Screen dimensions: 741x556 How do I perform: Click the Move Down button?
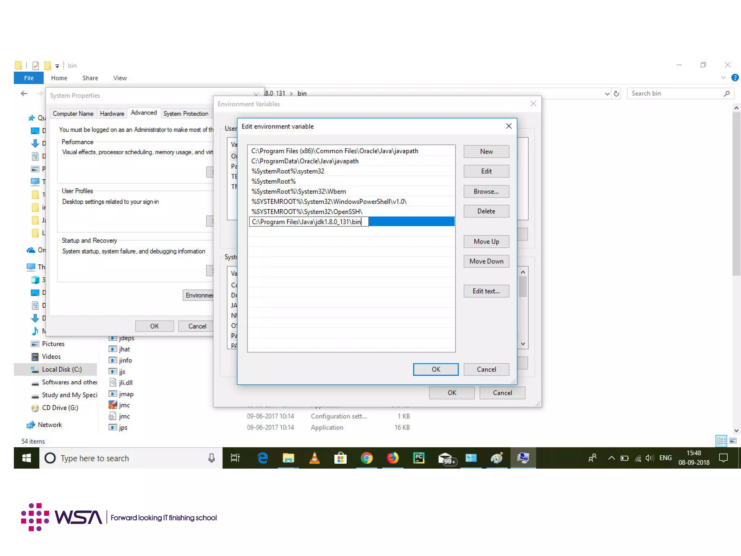tap(486, 261)
